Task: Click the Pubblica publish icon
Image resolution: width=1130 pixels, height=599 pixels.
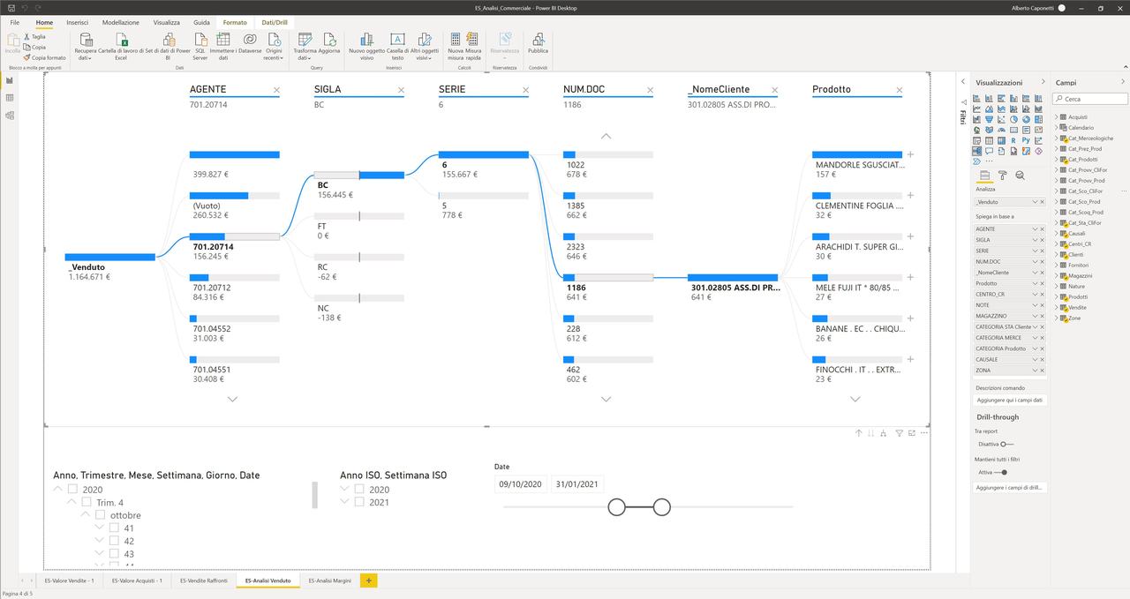Action: [x=538, y=41]
